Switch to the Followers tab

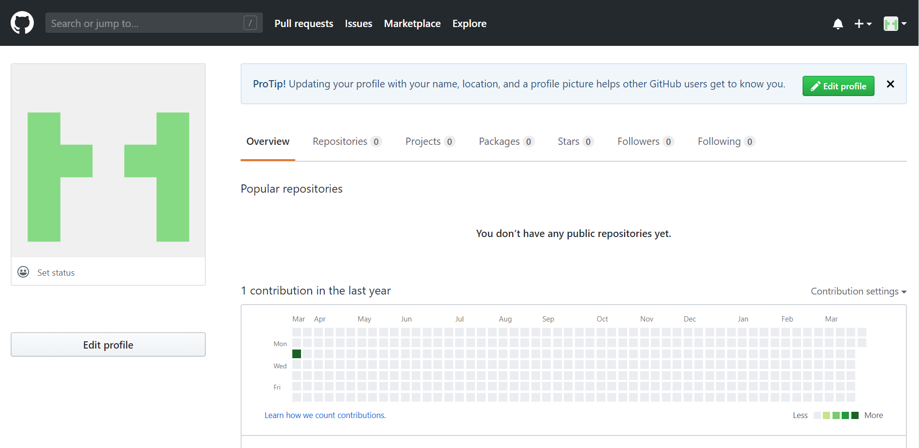(x=646, y=141)
